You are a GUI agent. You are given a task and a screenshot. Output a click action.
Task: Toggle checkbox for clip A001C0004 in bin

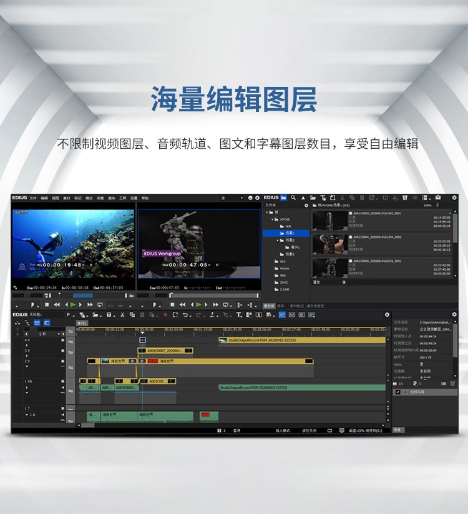(350, 237)
